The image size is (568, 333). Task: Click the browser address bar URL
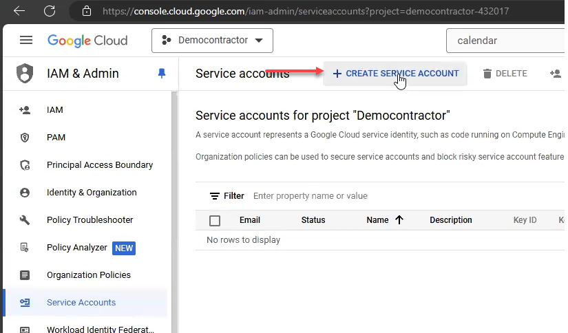306,11
